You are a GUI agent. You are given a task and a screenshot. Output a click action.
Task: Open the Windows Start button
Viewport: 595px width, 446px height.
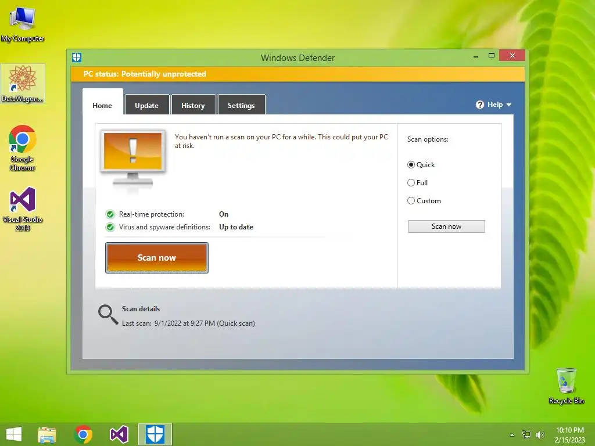[14, 434]
